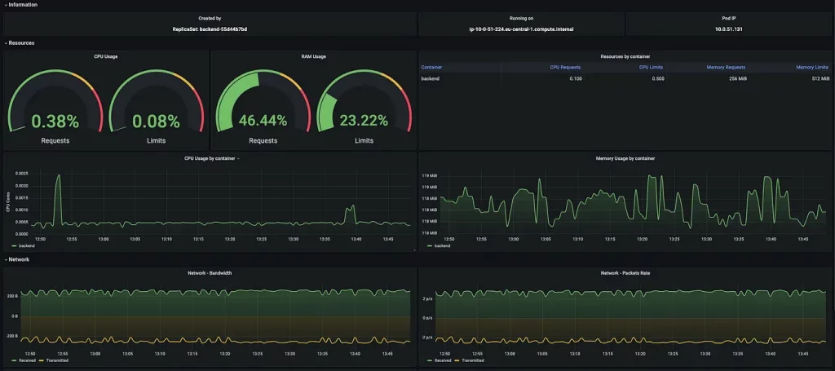Open the Network - Bandwidth panel title menu

(x=209, y=273)
